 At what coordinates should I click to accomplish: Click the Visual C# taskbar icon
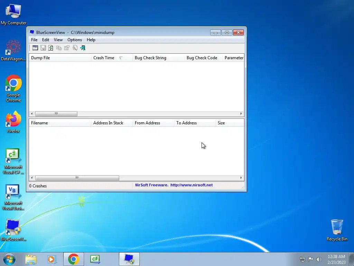tap(95, 259)
